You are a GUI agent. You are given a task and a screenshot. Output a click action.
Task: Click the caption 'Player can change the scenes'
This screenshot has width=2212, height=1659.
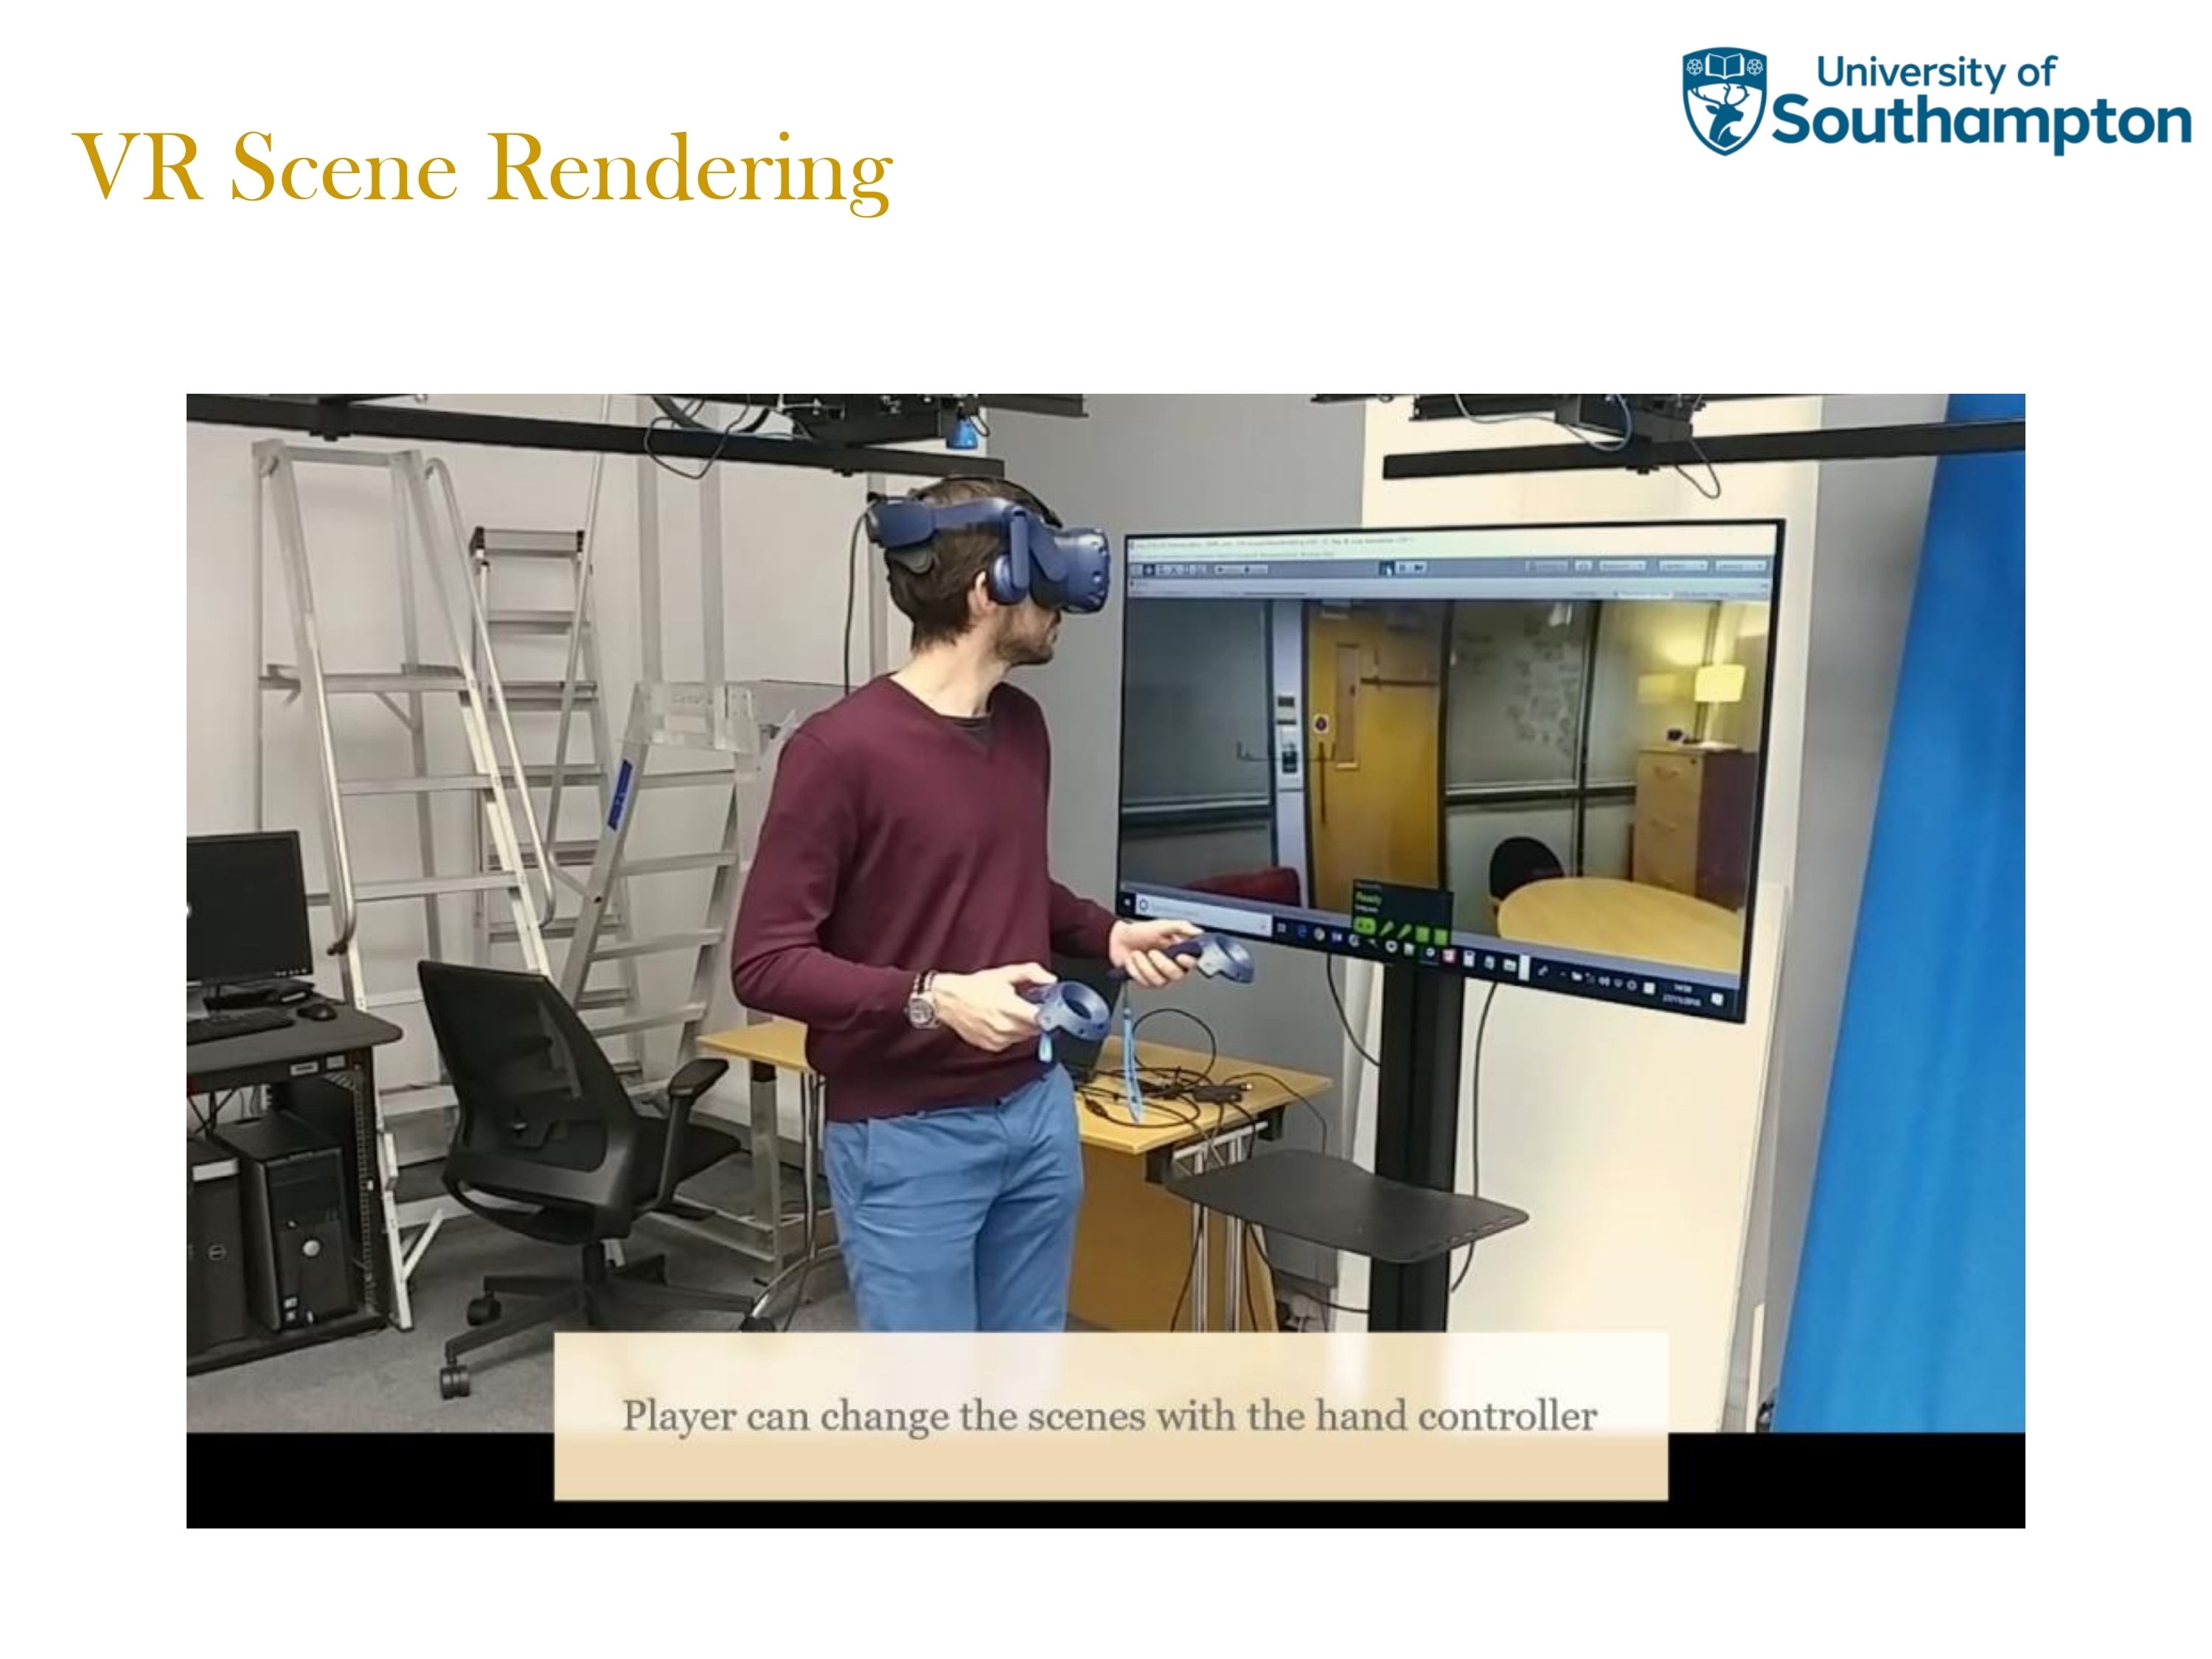tap(1109, 1416)
